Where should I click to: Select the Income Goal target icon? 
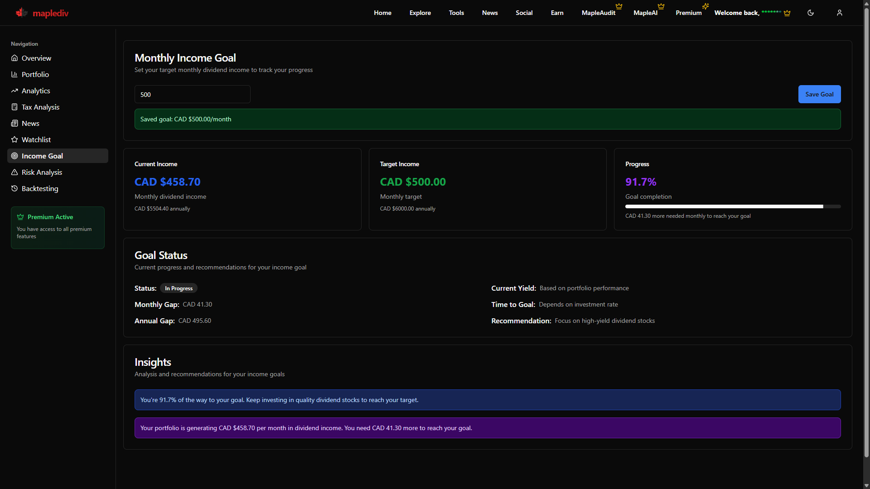pos(14,156)
